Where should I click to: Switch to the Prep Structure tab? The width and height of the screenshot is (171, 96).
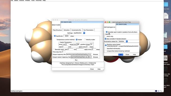click(57, 30)
